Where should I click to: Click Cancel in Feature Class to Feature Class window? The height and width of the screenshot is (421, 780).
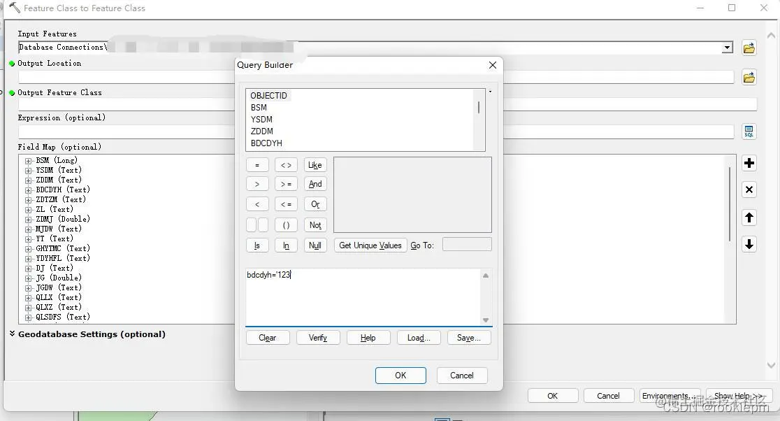click(608, 396)
